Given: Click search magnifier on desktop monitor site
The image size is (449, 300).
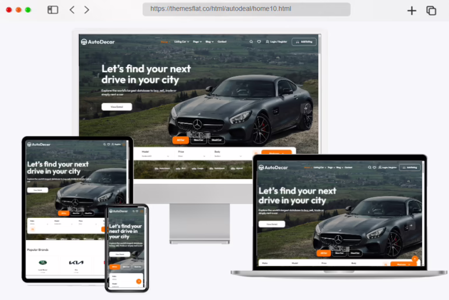Looking at the screenshot, I should pyautogui.click(x=251, y=42).
